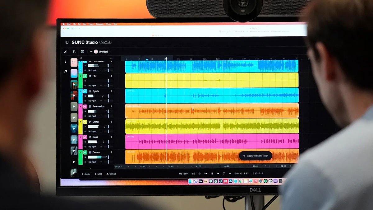The image size is (373, 210).
Task: Click the playhead marker on bar ruler
Action: tap(166, 58)
